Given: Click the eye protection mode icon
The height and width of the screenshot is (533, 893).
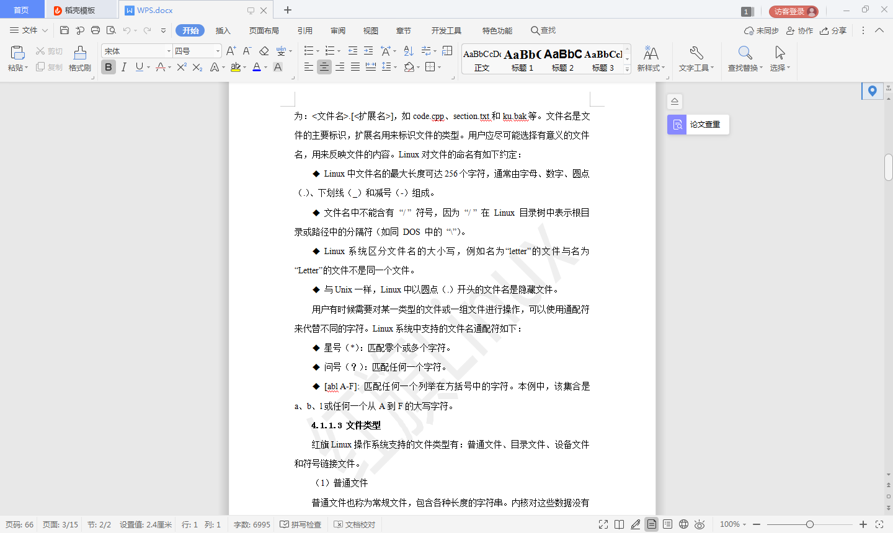Looking at the screenshot, I should point(700,524).
